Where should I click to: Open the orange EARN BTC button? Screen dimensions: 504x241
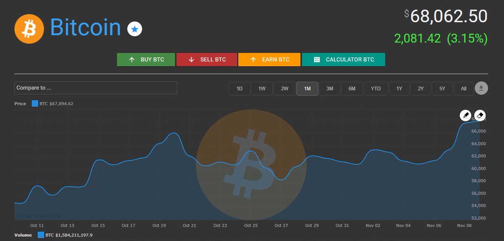click(x=269, y=60)
